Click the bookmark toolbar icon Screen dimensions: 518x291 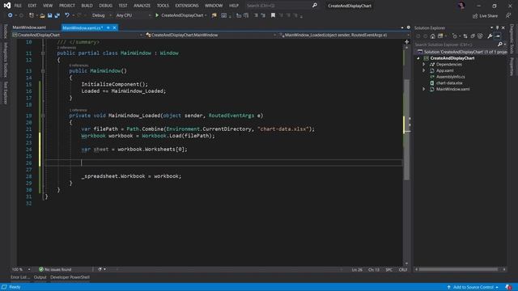point(273,15)
